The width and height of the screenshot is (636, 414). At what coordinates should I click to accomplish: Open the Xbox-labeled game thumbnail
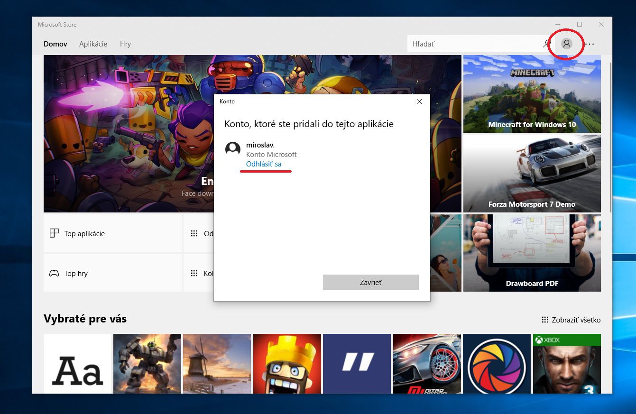coord(567,364)
